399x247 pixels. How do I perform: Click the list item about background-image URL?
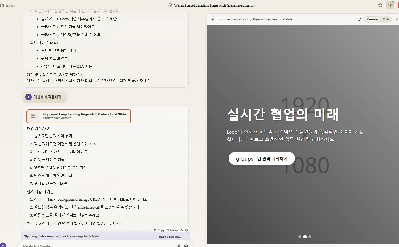(x=91, y=199)
